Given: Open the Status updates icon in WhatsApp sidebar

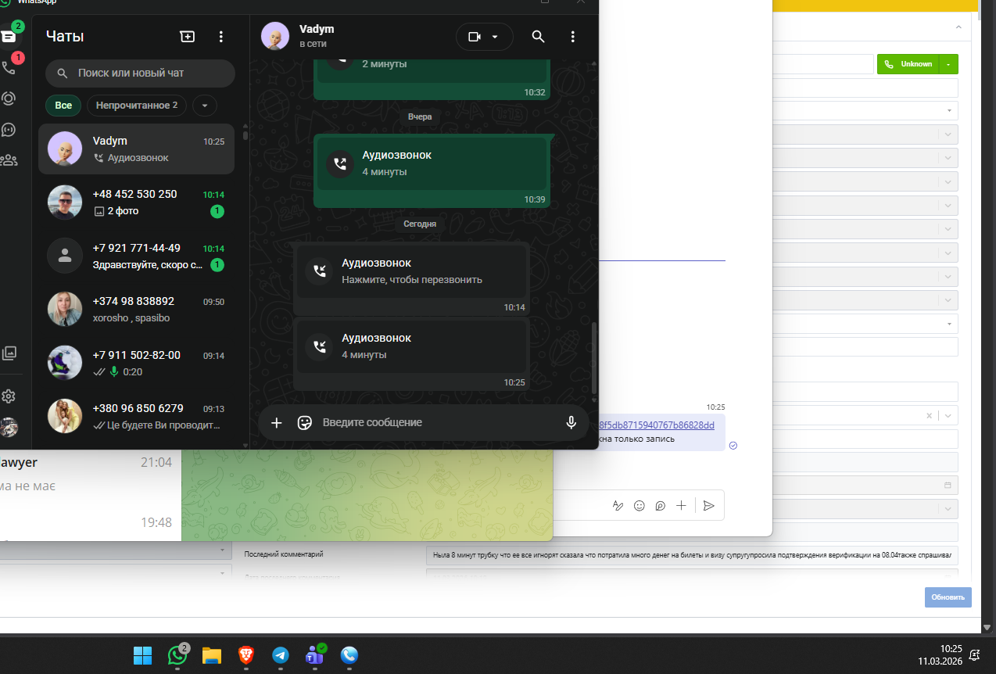Looking at the screenshot, I should [9, 99].
